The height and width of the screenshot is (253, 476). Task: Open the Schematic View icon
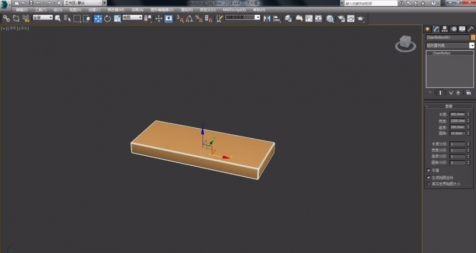318,18
